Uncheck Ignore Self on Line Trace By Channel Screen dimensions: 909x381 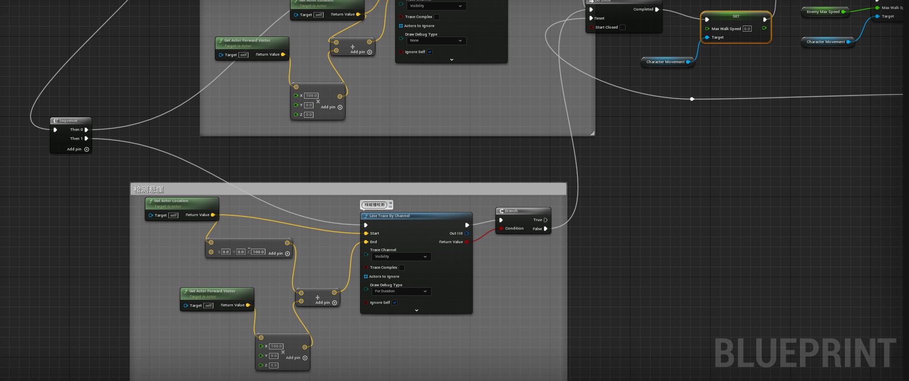[395, 303]
